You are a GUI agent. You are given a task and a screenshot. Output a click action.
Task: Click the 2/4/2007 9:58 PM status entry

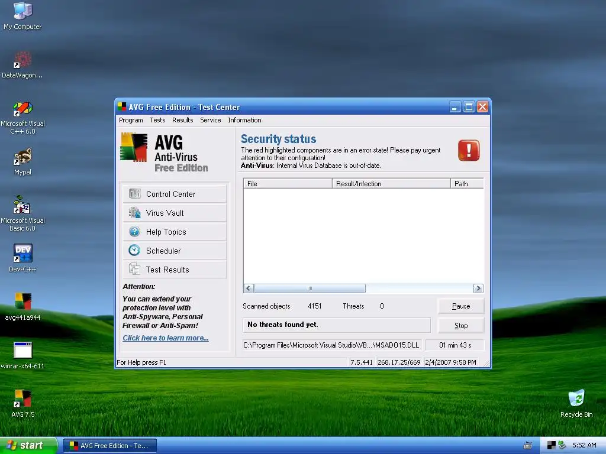point(450,362)
